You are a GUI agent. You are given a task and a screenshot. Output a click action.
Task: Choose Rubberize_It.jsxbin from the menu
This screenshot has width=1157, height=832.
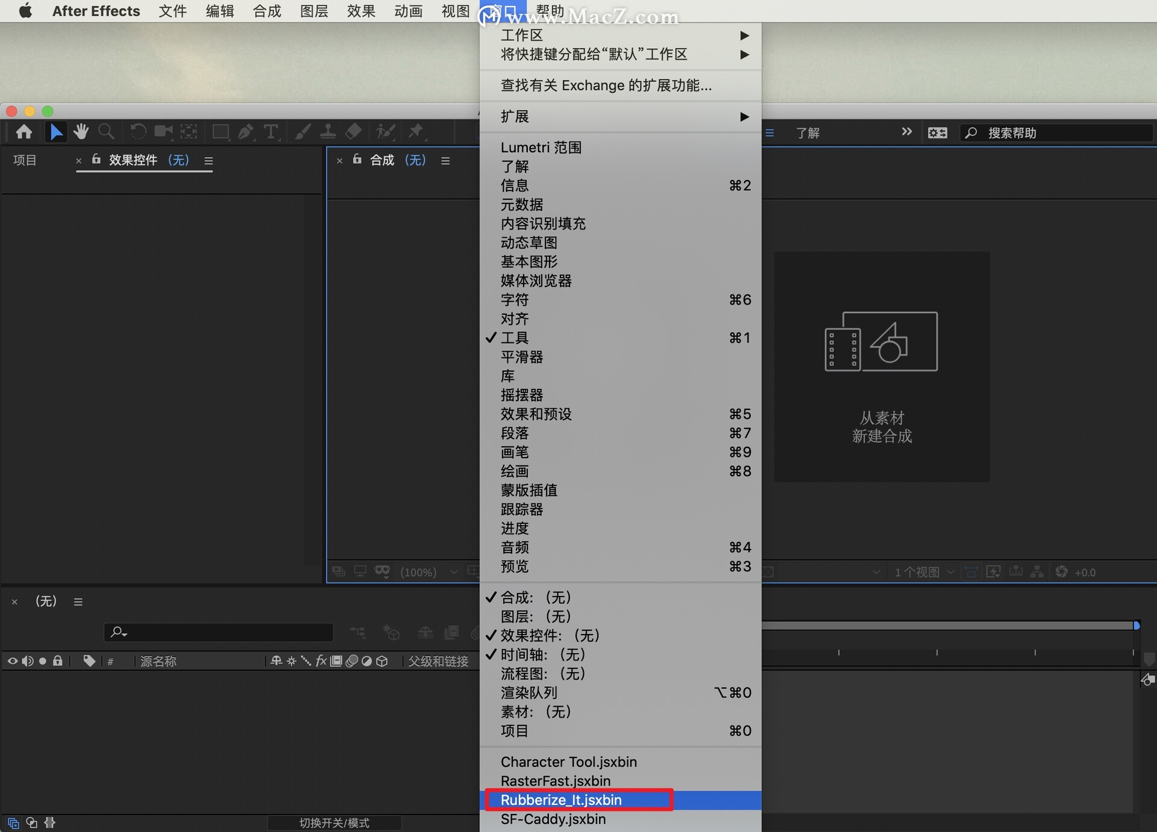tap(621, 799)
